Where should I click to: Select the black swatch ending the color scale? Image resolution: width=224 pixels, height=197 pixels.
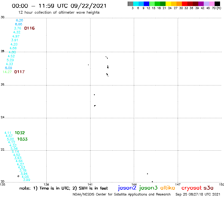click(x=217, y=4)
